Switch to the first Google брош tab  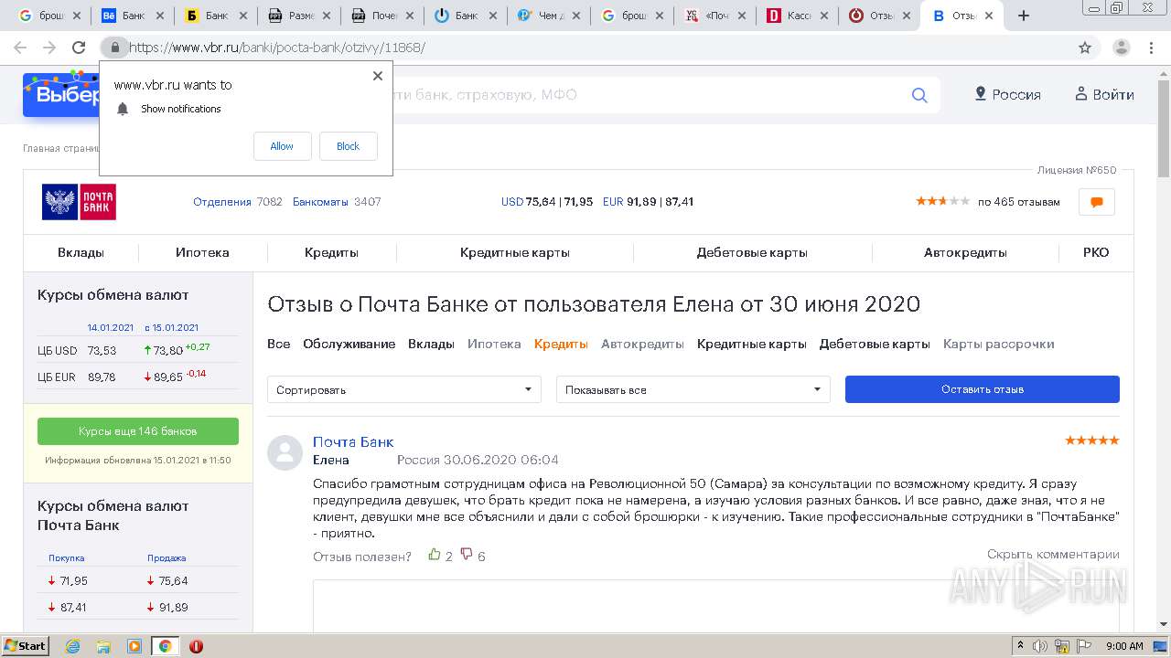coord(50,16)
